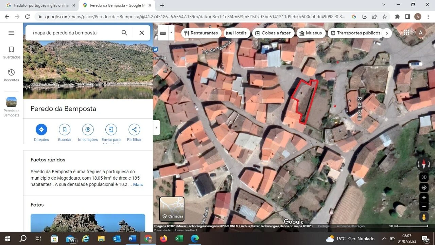Click the compass icon to reset orientation
The image size is (435, 245).
424,164
